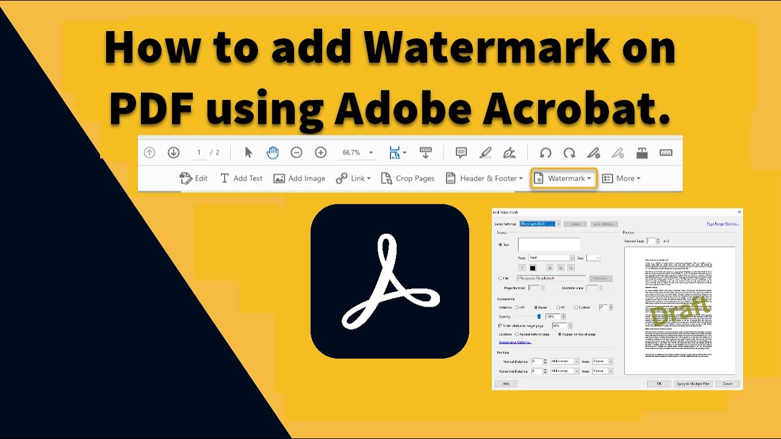Set rotation to -45° radio
Screen dimensions: 781x439
pyautogui.click(x=517, y=307)
